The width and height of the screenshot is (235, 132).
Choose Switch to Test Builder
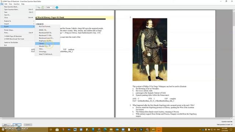(x=17, y=43)
